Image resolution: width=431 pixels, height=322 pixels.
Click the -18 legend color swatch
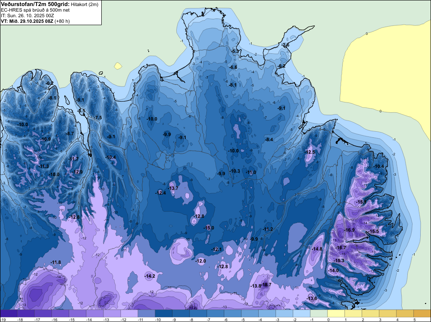25,313
